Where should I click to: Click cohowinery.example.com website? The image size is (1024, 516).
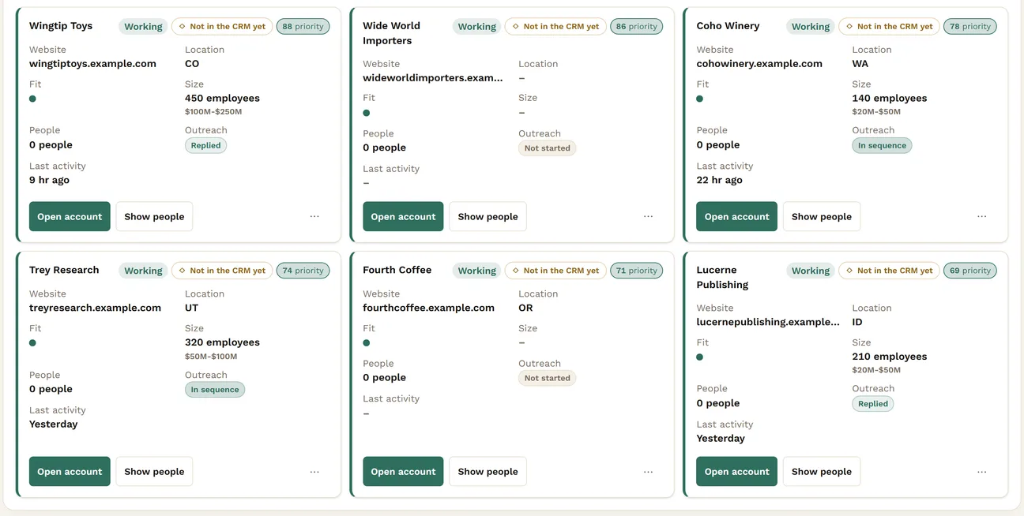tap(759, 64)
